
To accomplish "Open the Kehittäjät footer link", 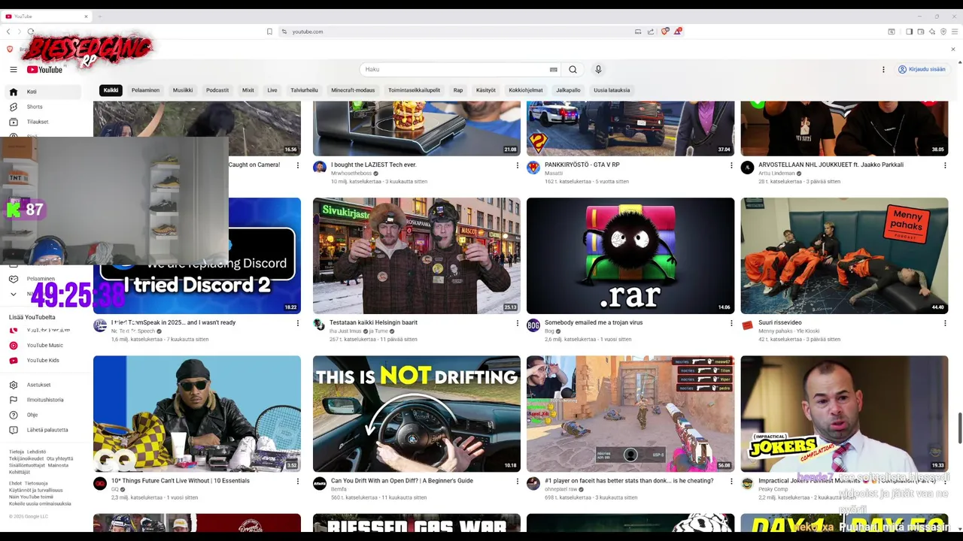I will click(x=20, y=472).
